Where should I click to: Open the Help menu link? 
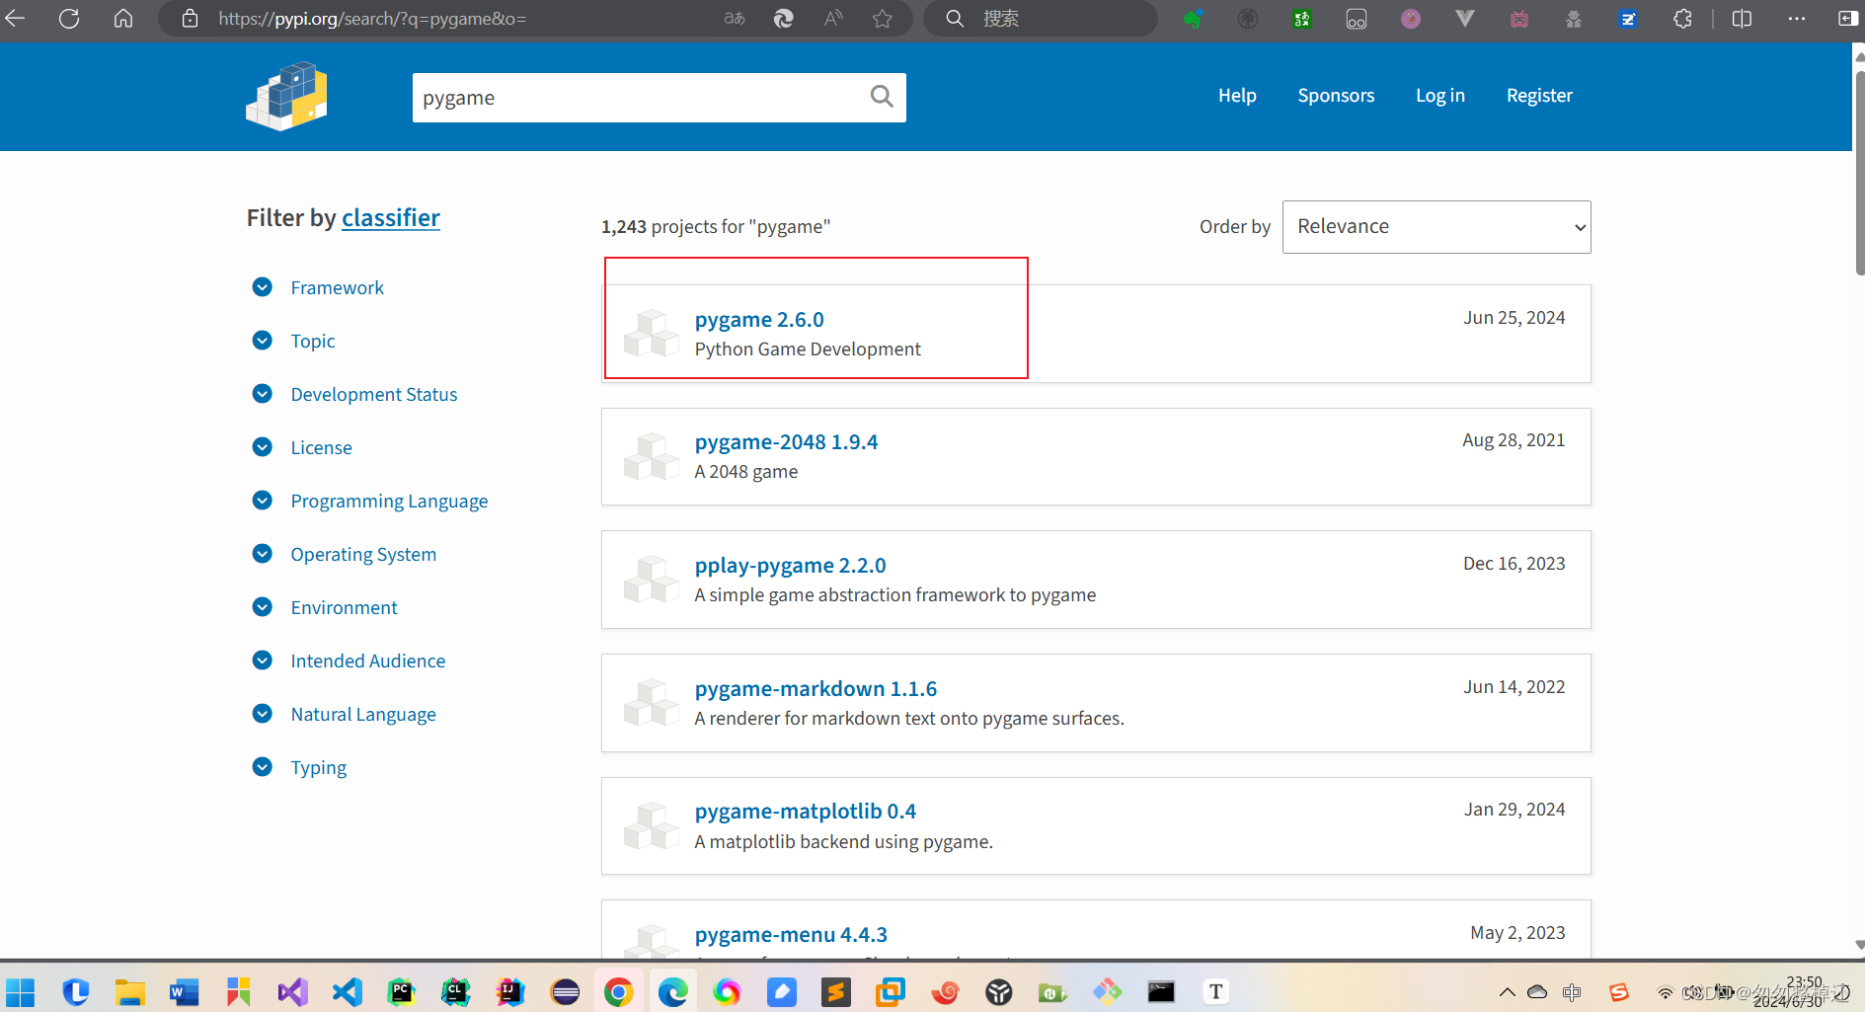[1237, 96]
